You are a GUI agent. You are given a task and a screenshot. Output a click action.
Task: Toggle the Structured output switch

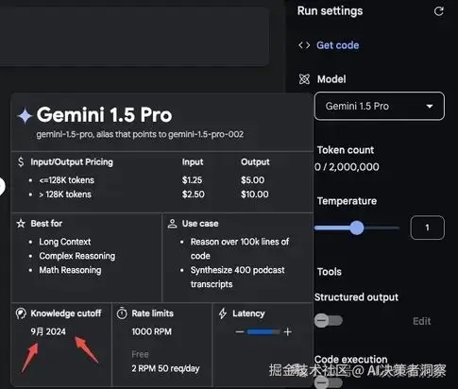[x=329, y=321]
